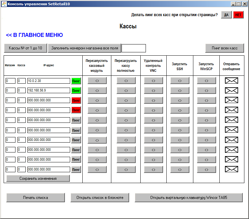This screenshot has height=219, width=249.
Task: Click Ping button in the last row
Action: tap(76, 170)
